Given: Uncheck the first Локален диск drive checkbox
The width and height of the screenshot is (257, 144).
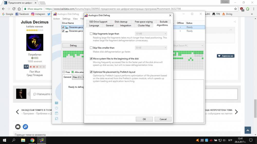Looking at the screenshot, I should 63,27.
